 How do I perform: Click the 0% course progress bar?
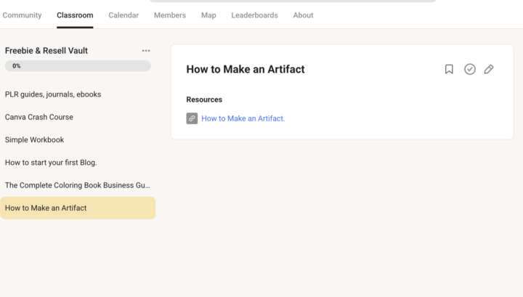[x=78, y=65]
